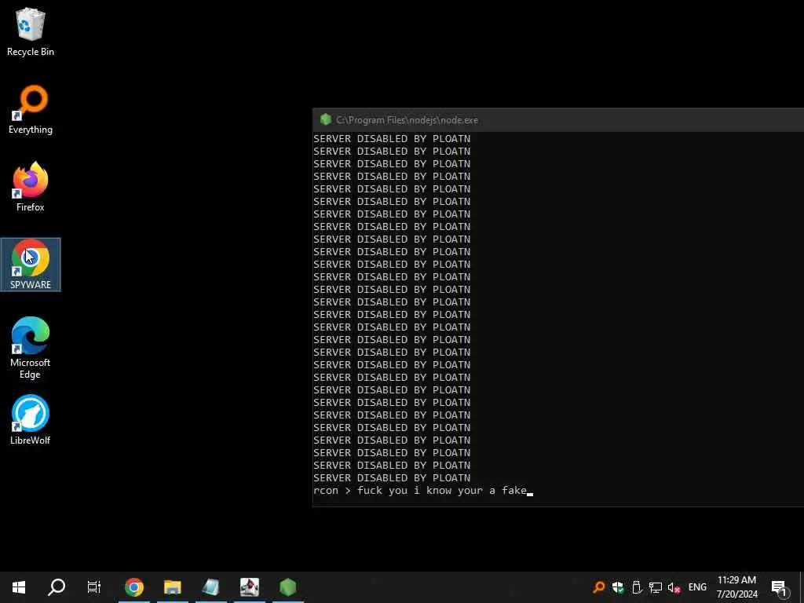Viewport: 804px width, 603px height.
Task: Switch to Chrome in the taskbar
Action: tap(134, 587)
